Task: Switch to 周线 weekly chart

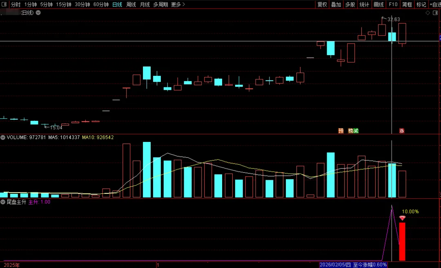Action: pos(131,4)
